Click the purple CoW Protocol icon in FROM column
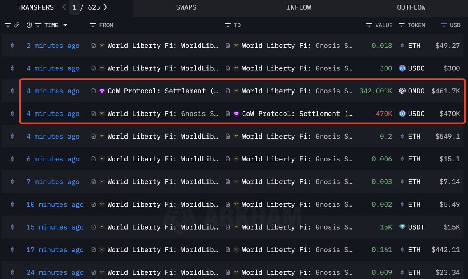This screenshot has height=279, width=468. click(x=102, y=91)
